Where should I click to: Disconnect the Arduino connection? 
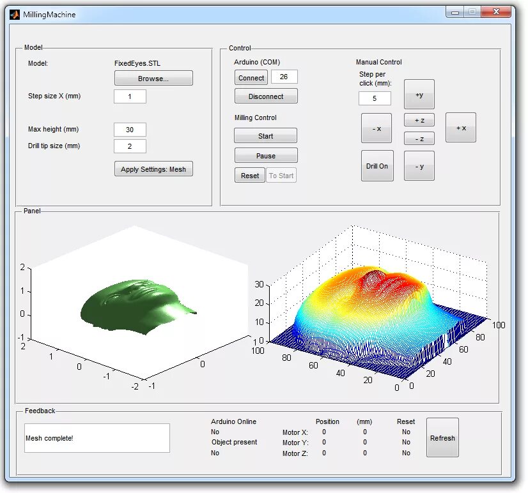click(x=265, y=96)
